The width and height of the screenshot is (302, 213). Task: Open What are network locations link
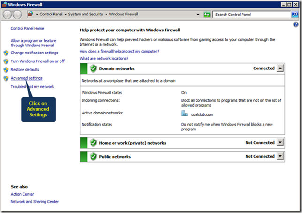point(104,58)
